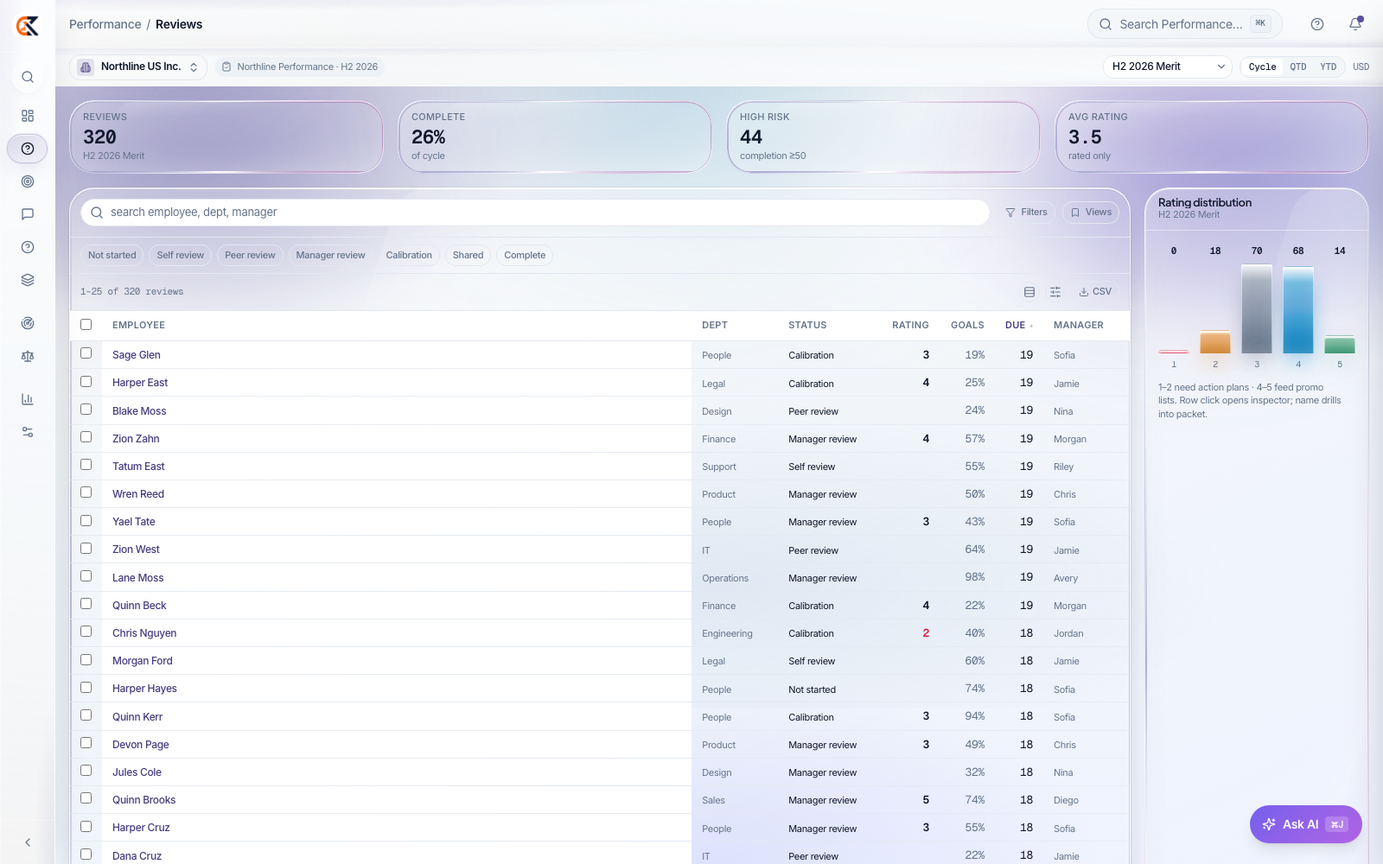Check the Harper East row checkbox
The height and width of the screenshot is (864, 1383).
pos(86,381)
